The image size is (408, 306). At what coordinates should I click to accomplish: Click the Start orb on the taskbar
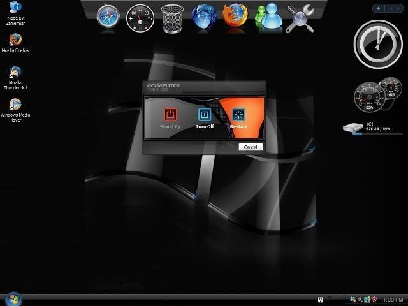point(13,299)
